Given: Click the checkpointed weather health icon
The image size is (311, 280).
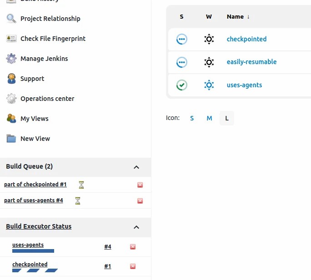Looking at the screenshot, I should click(x=209, y=39).
